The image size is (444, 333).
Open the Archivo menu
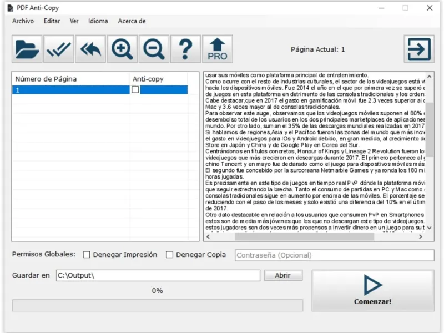23,21
